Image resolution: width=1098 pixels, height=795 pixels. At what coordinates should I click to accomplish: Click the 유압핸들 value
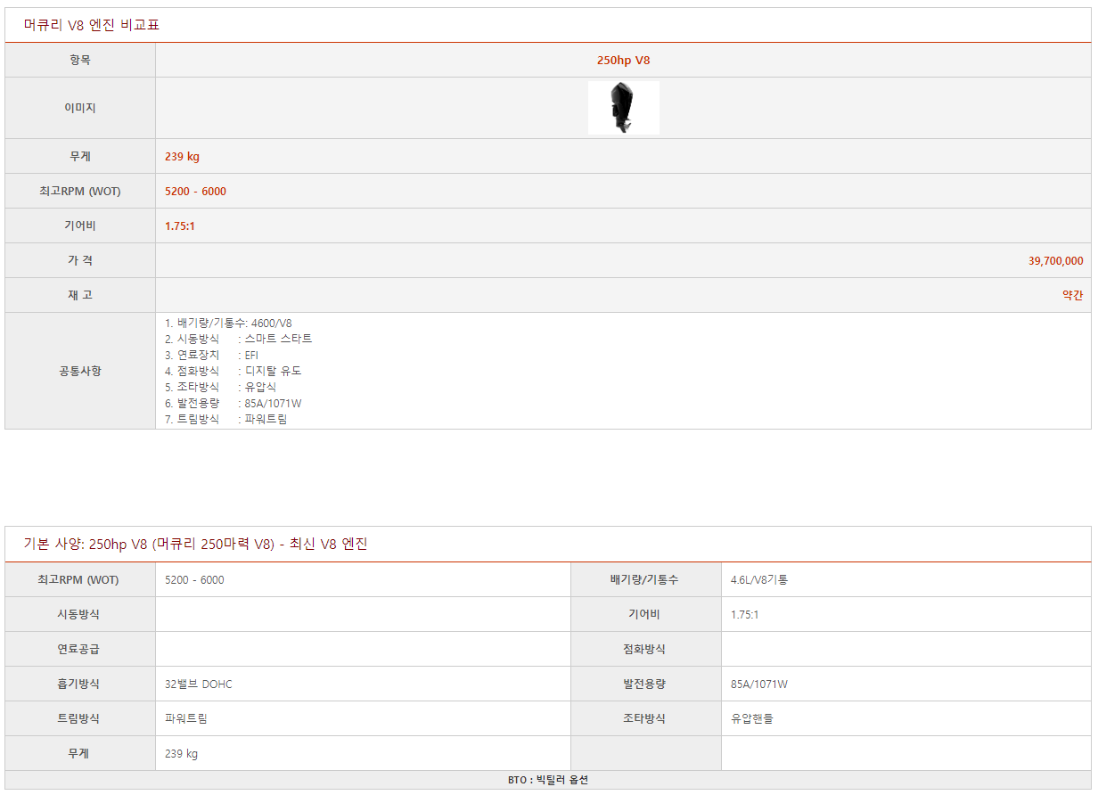tap(752, 718)
